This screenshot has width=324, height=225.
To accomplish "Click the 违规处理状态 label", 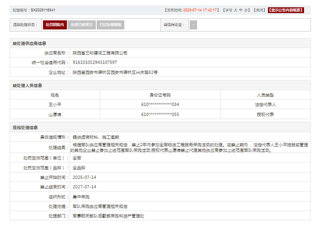I will (25, 25).
